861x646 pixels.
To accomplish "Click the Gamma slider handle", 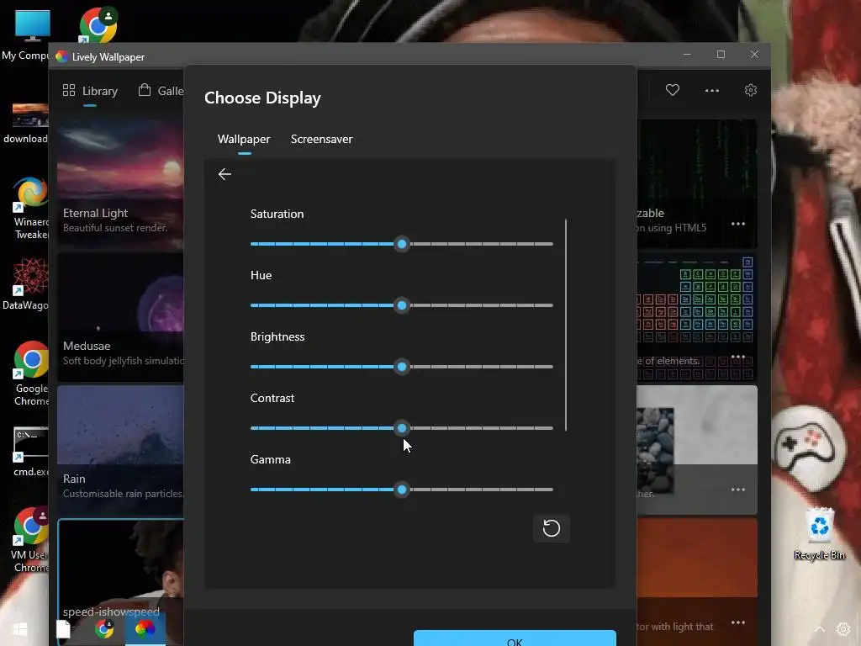I will (402, 490).
